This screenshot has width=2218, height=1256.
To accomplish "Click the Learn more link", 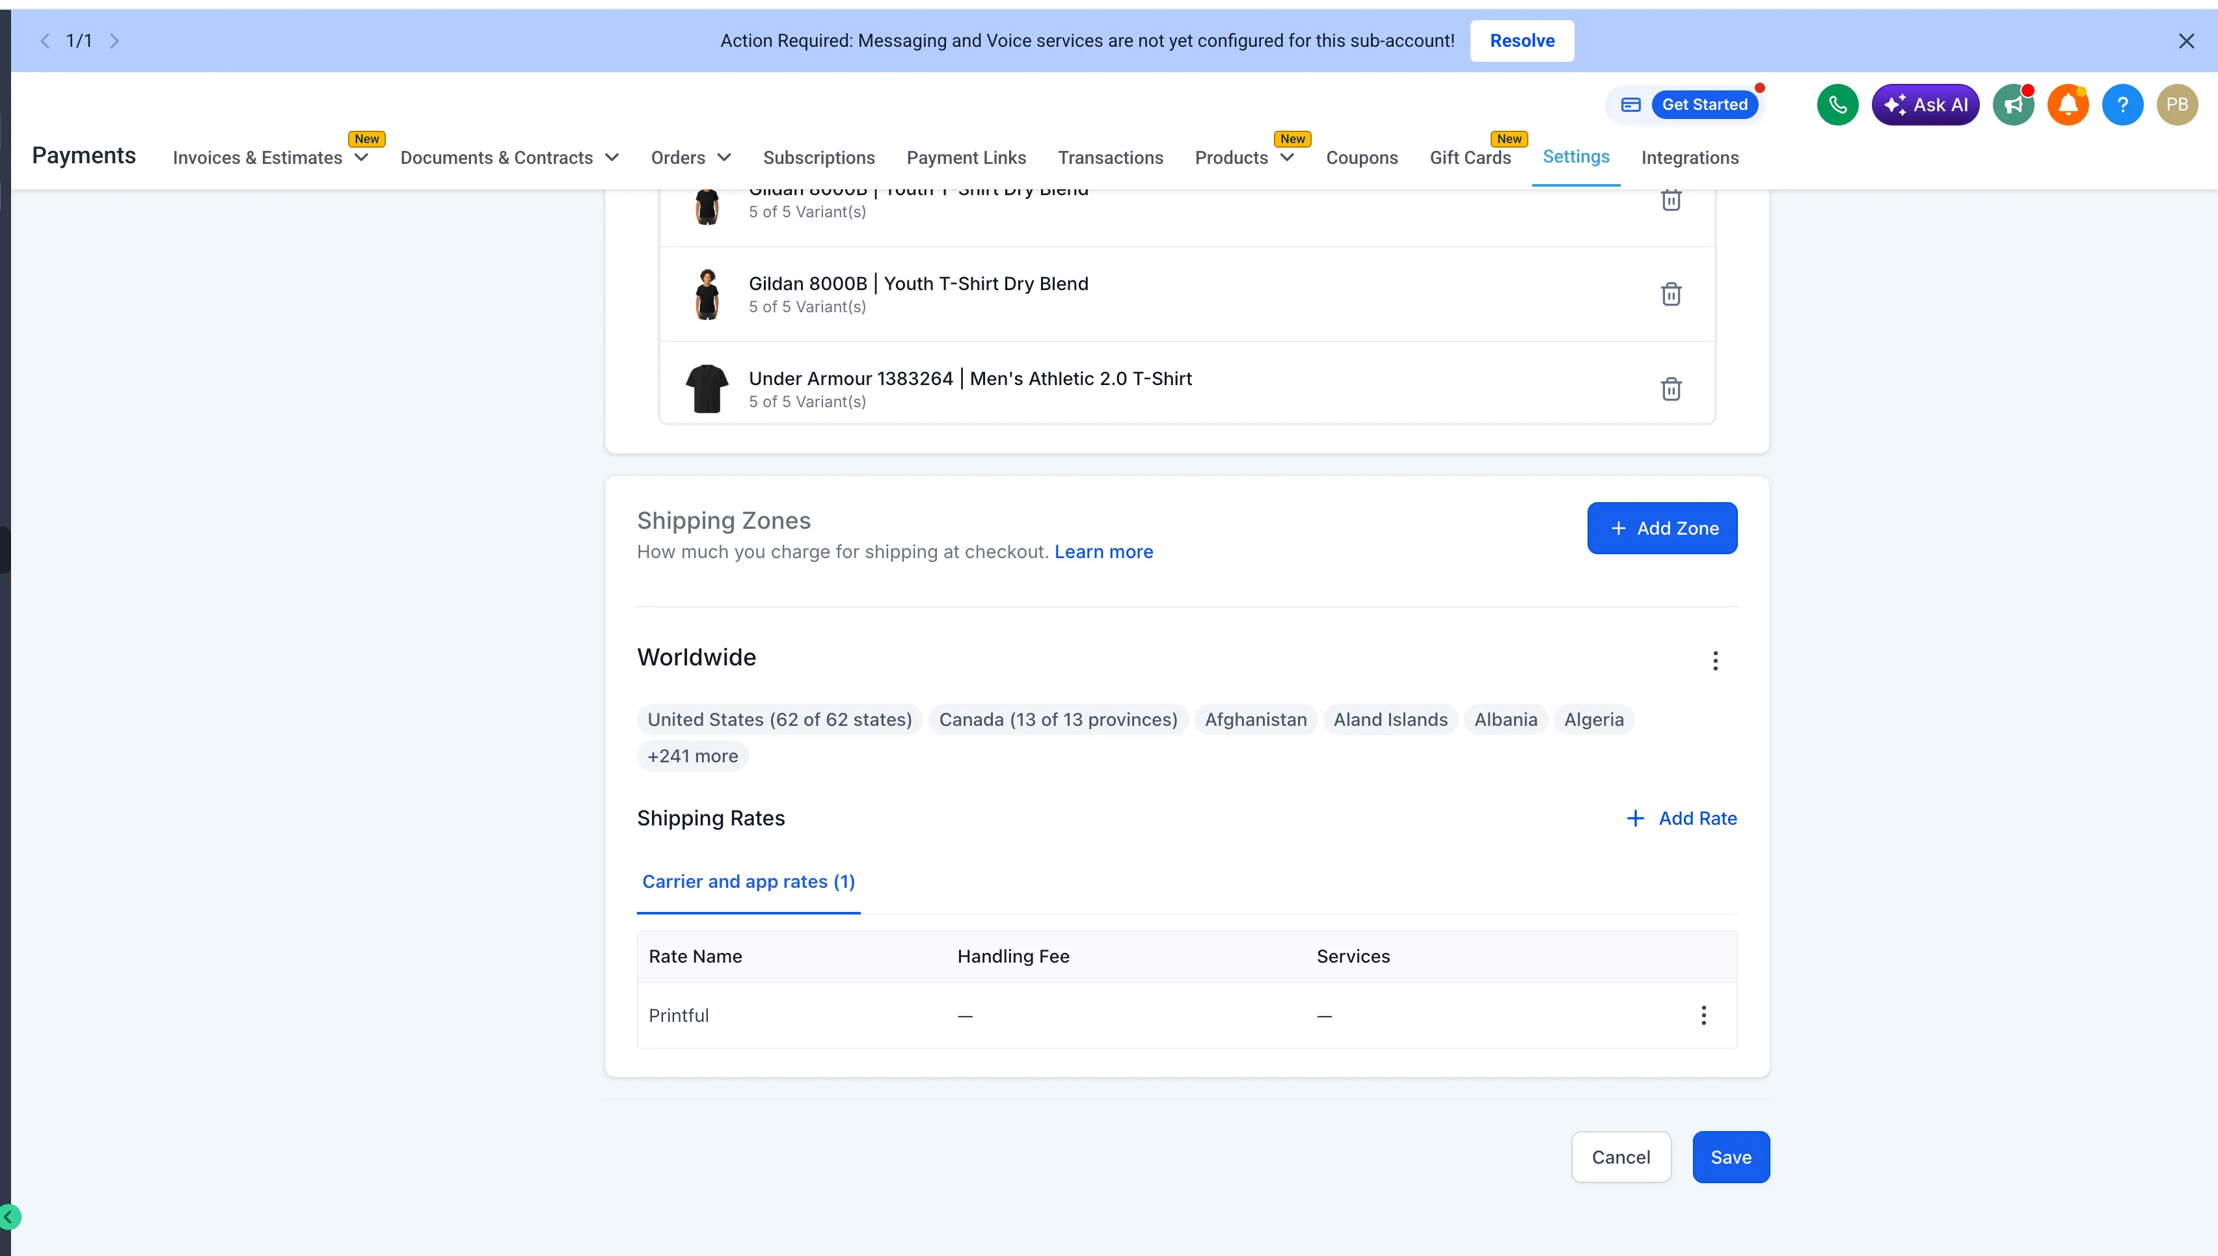I will coord(1103,552).
